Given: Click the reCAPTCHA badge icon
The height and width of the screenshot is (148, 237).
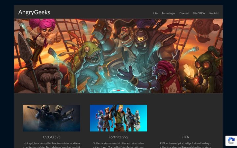Looking at the screenshot, I should (231, 141).
